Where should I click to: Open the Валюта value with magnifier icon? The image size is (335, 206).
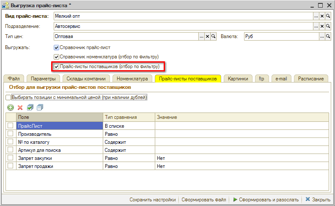[328, 36]
